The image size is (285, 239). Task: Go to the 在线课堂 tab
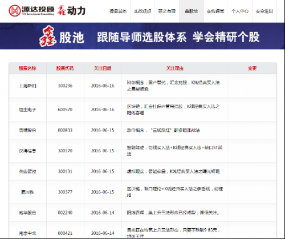pyautogui.click(x=215, y=11)
